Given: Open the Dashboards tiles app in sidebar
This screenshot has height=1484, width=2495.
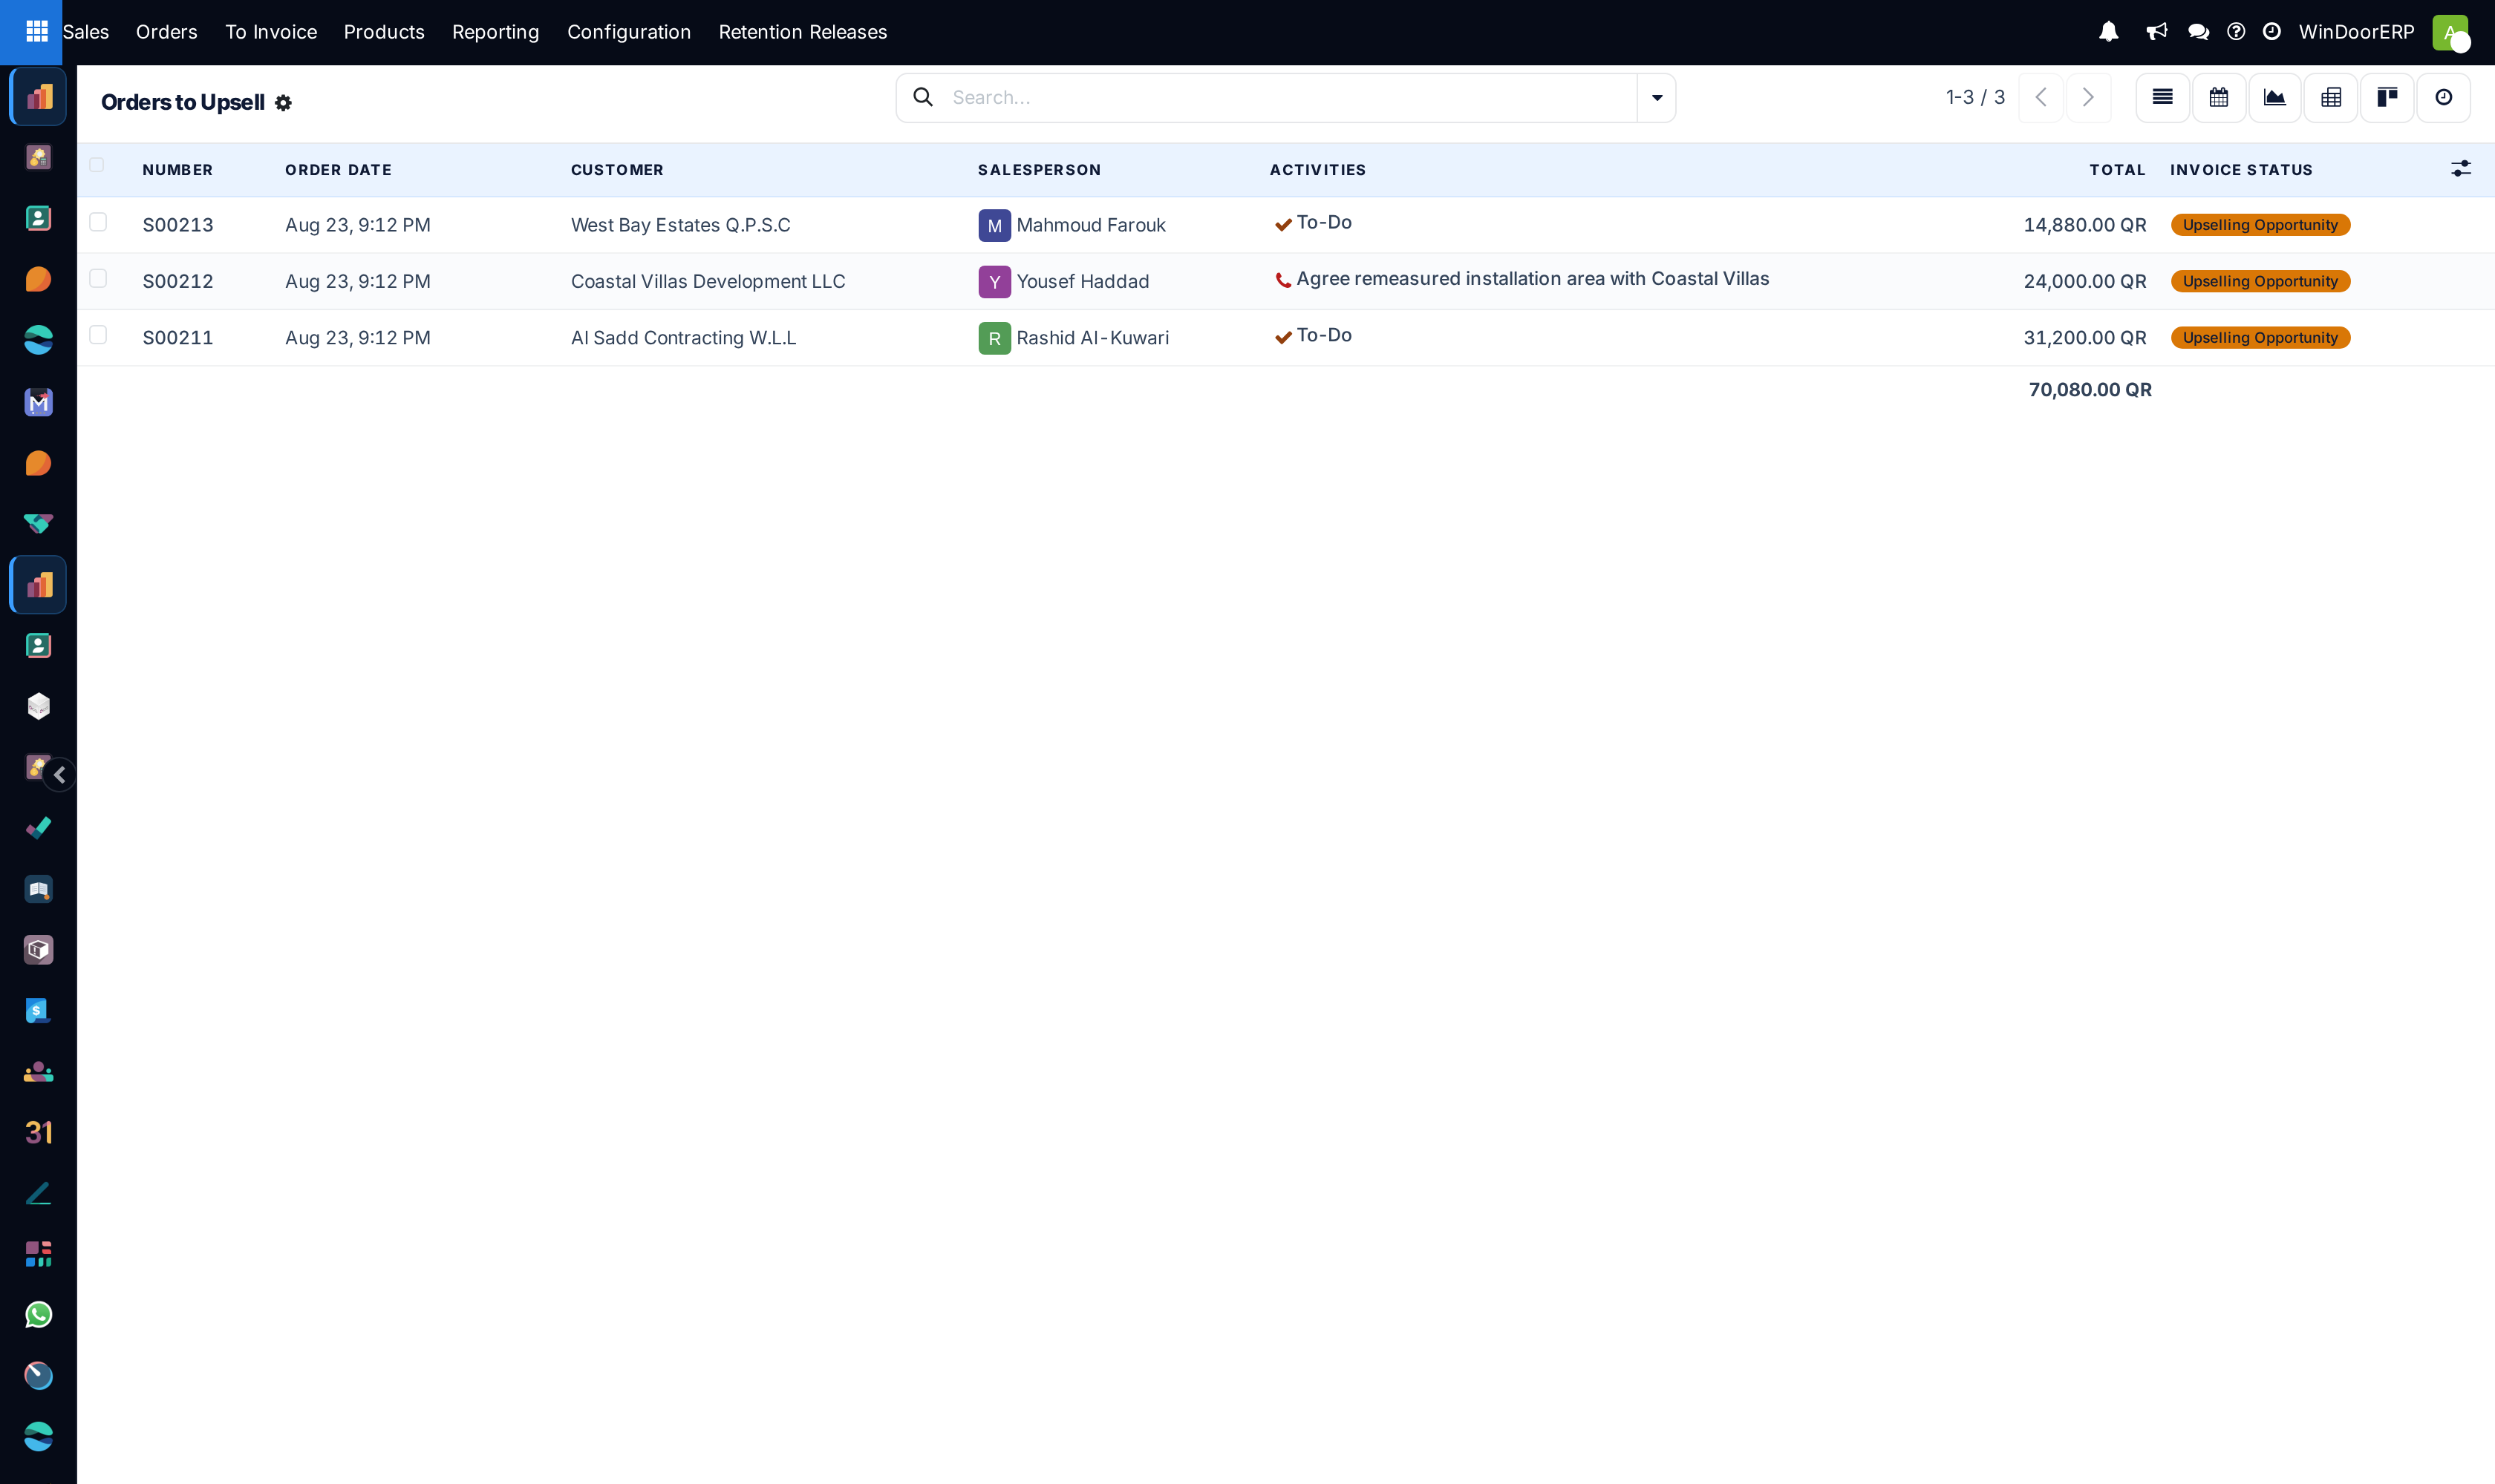Looking at the screenshot, I should click(38, 1254).
